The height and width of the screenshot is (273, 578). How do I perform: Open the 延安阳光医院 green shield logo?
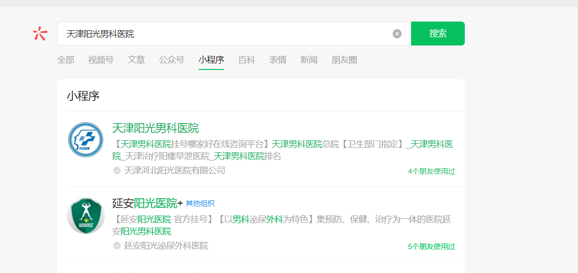point(85,215)
